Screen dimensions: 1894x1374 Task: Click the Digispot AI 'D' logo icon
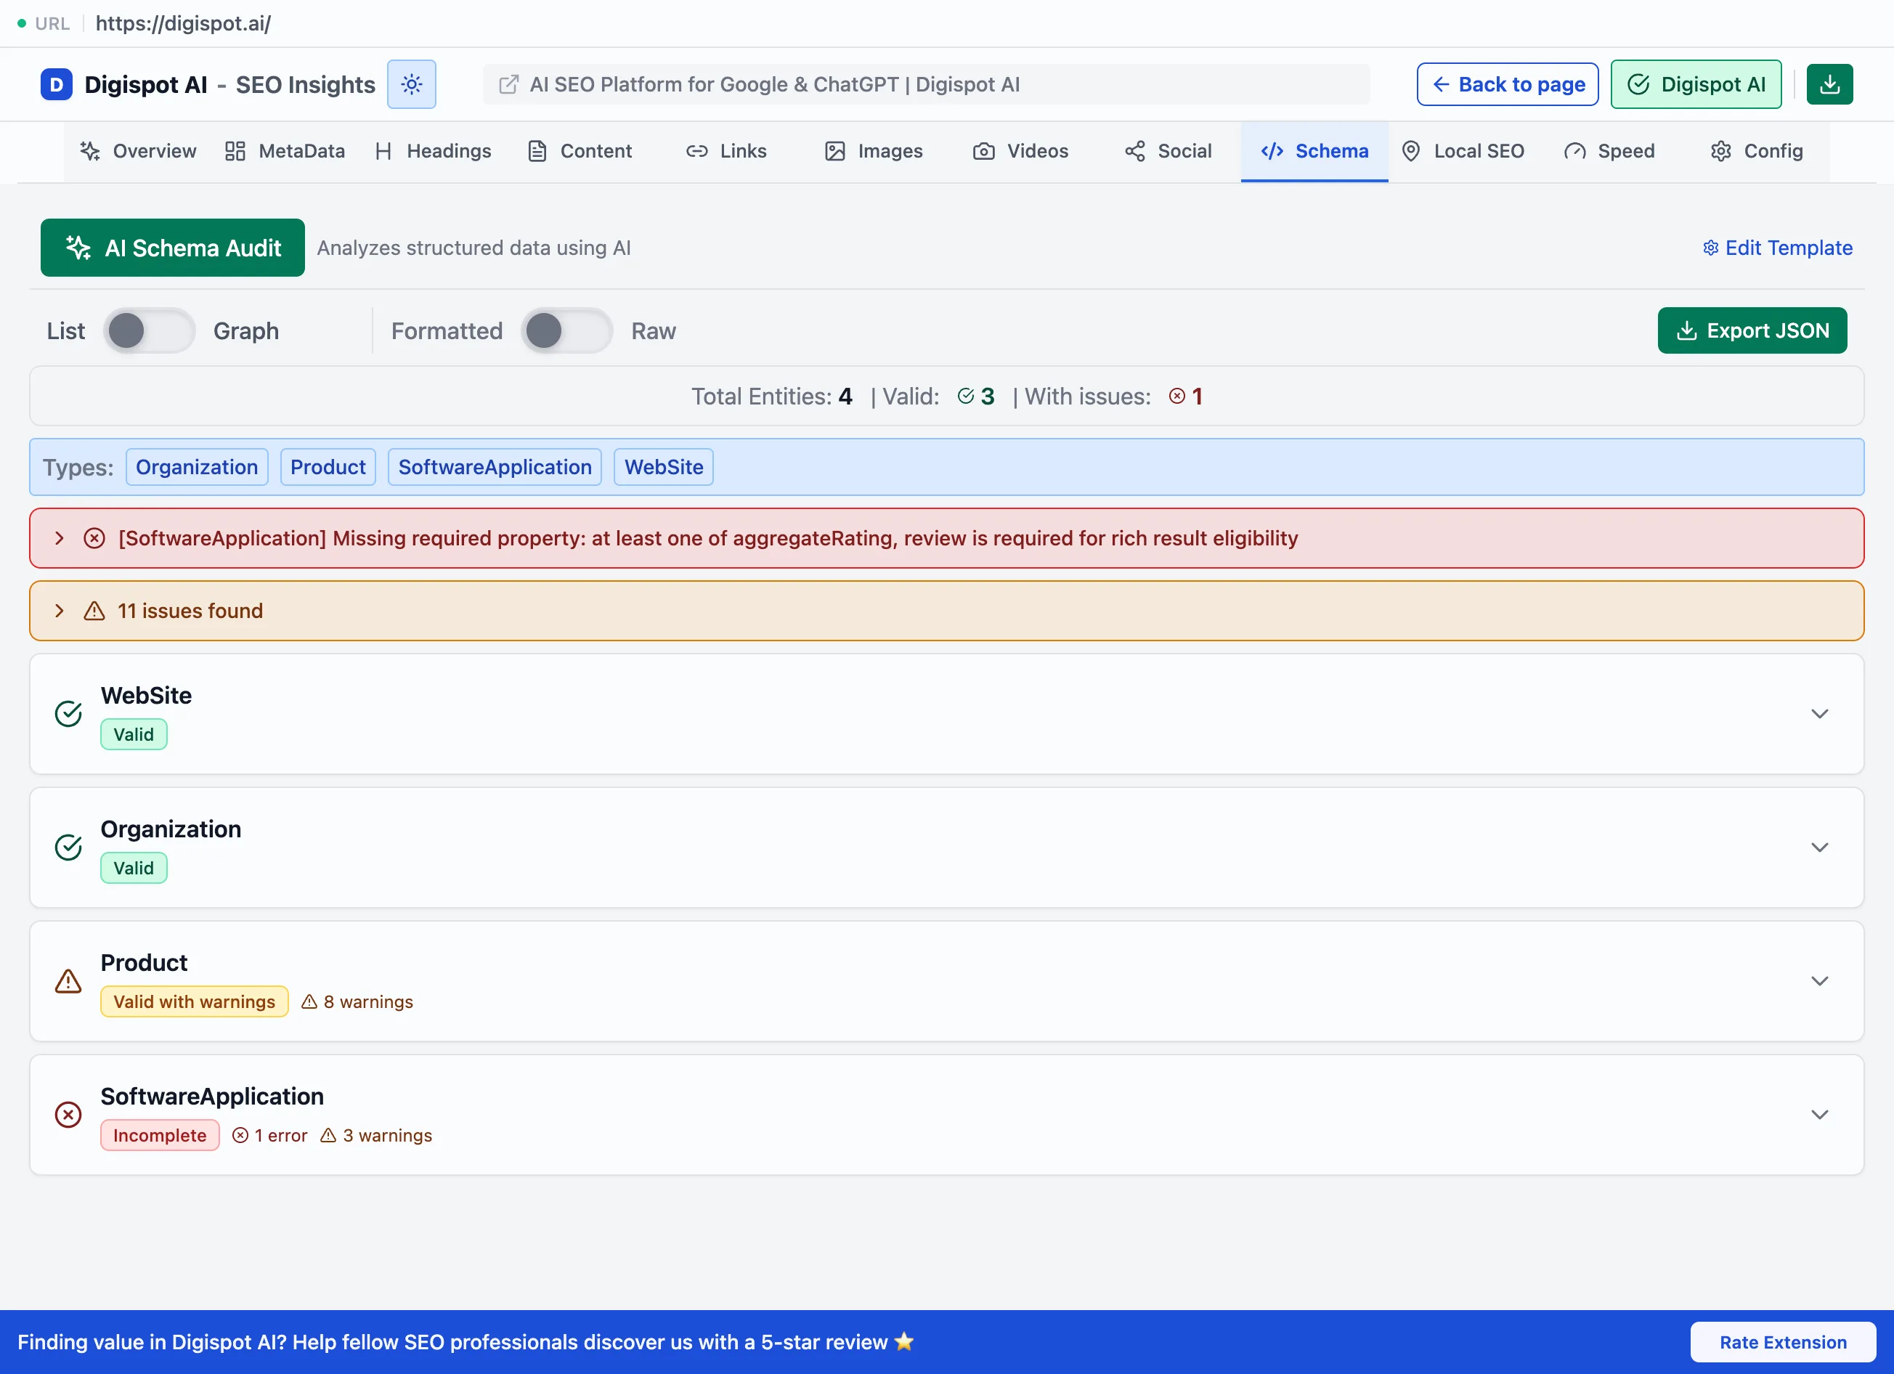coord(56,84)
